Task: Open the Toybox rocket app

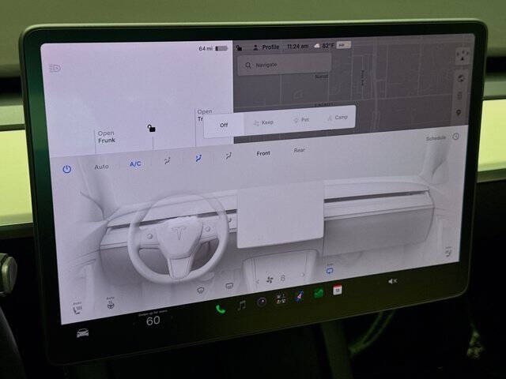Action: (x=300, y=296)
